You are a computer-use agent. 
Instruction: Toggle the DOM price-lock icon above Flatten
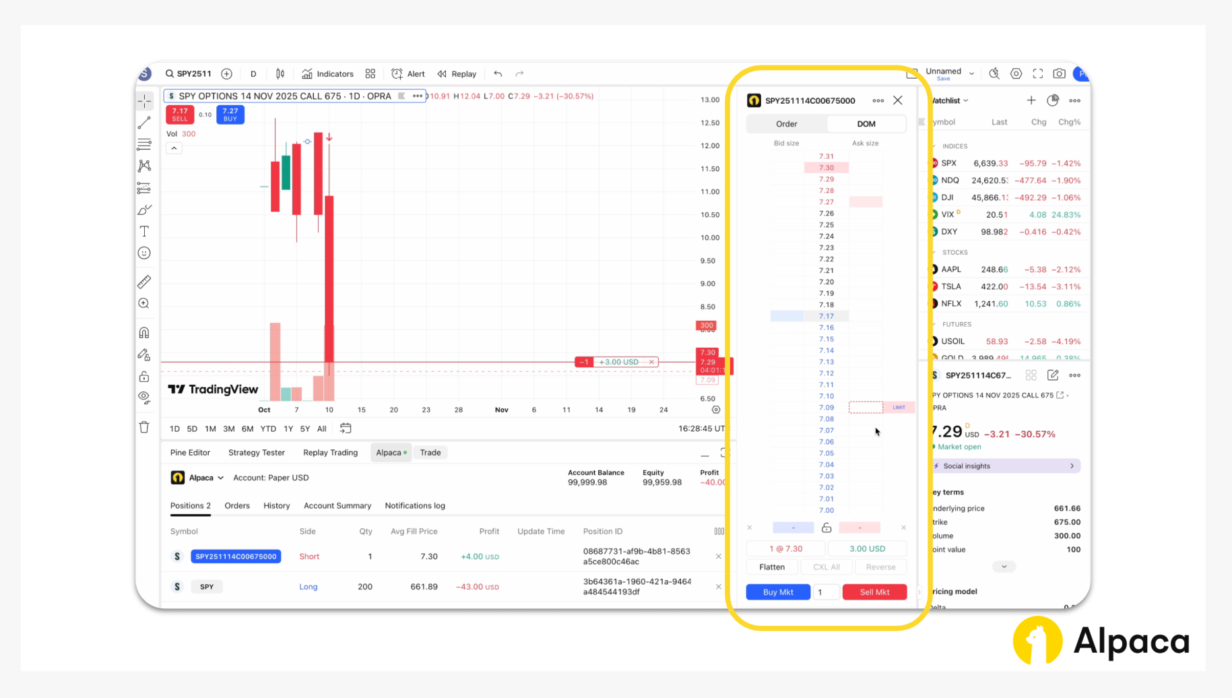(x=826, y=528)
